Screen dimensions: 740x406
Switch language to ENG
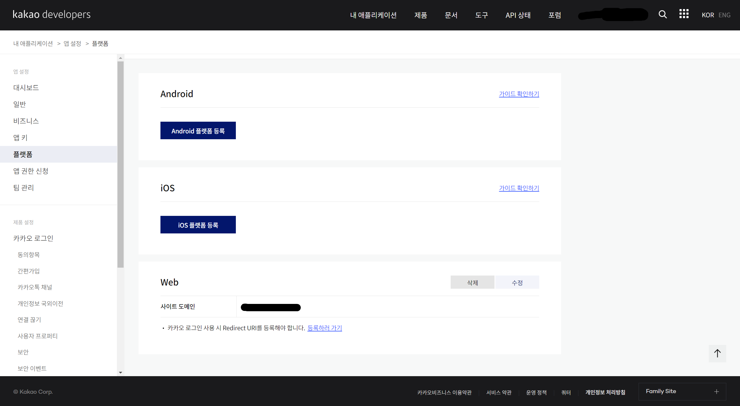tap(724, 15)
